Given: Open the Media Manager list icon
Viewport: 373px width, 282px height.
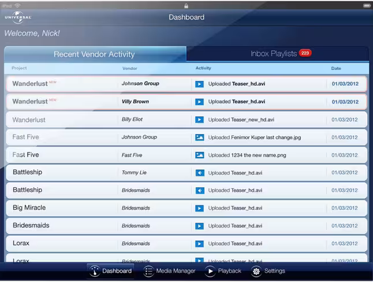Looking at the screenshot, I should (148, 271).
